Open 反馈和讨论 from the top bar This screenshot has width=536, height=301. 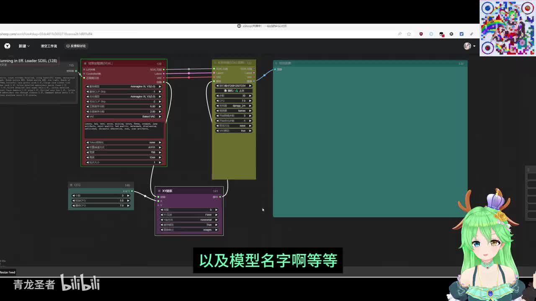76,46
